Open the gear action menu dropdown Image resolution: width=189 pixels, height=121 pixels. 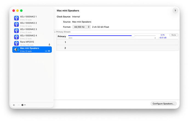pyautogui.click(x=24, y=105)
